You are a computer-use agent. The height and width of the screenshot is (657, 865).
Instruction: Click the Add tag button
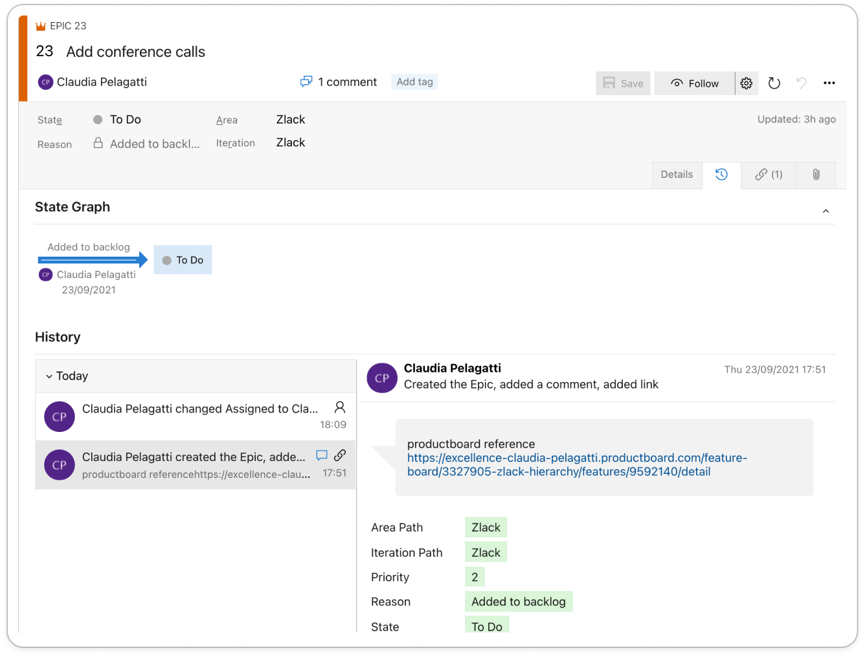[x=414, y=81]
